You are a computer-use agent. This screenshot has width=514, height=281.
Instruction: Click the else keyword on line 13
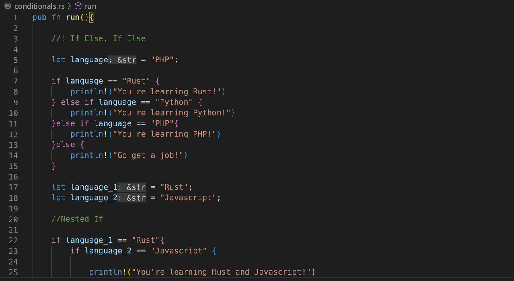click(66, 145)
